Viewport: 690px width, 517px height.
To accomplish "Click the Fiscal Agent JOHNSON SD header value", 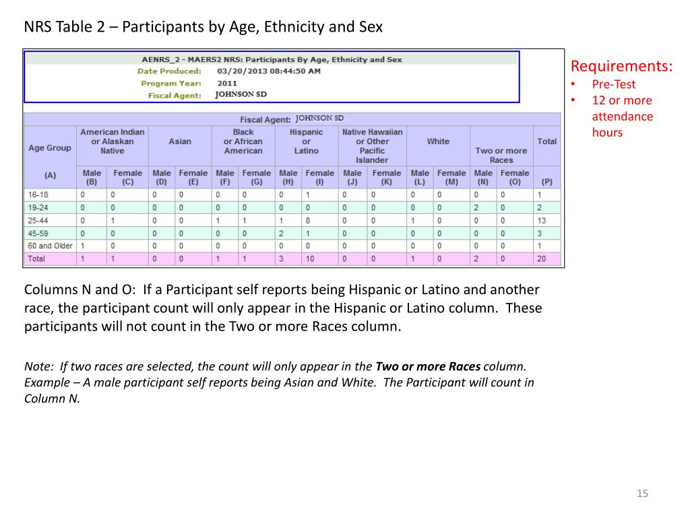I will click(241, 94).
